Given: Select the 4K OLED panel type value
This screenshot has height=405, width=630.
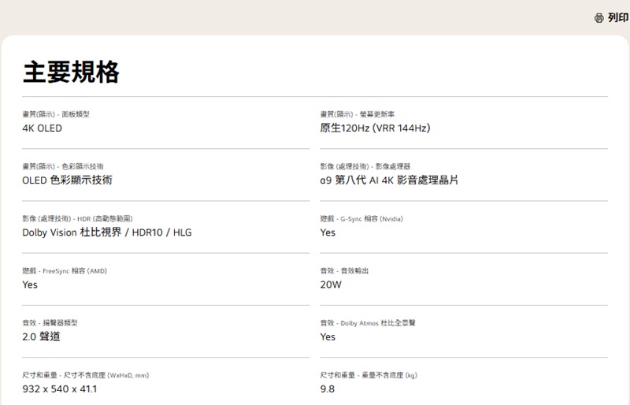Looking at the screenshot, I should coord(42,128).
